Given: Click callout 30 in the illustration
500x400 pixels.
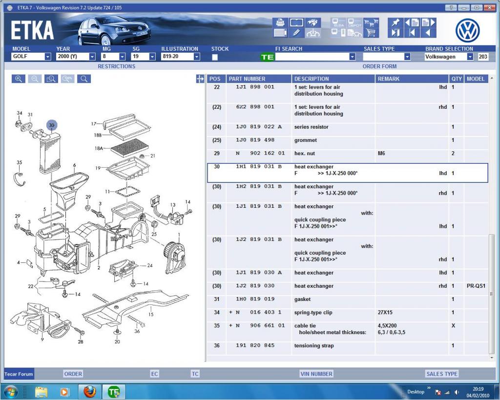Looking at the screenshot, I should coord(52,125).
